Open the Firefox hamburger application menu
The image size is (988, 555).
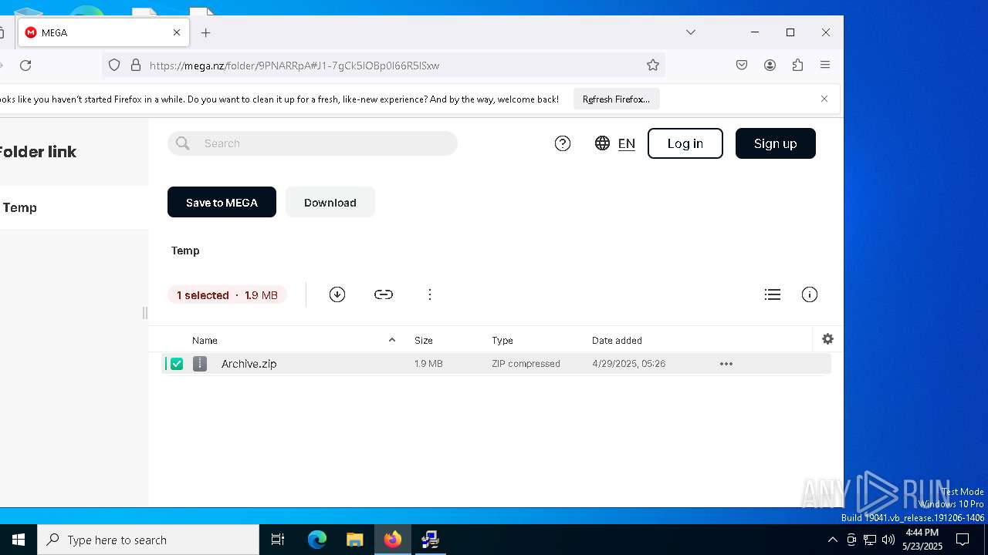pos(825,66)
